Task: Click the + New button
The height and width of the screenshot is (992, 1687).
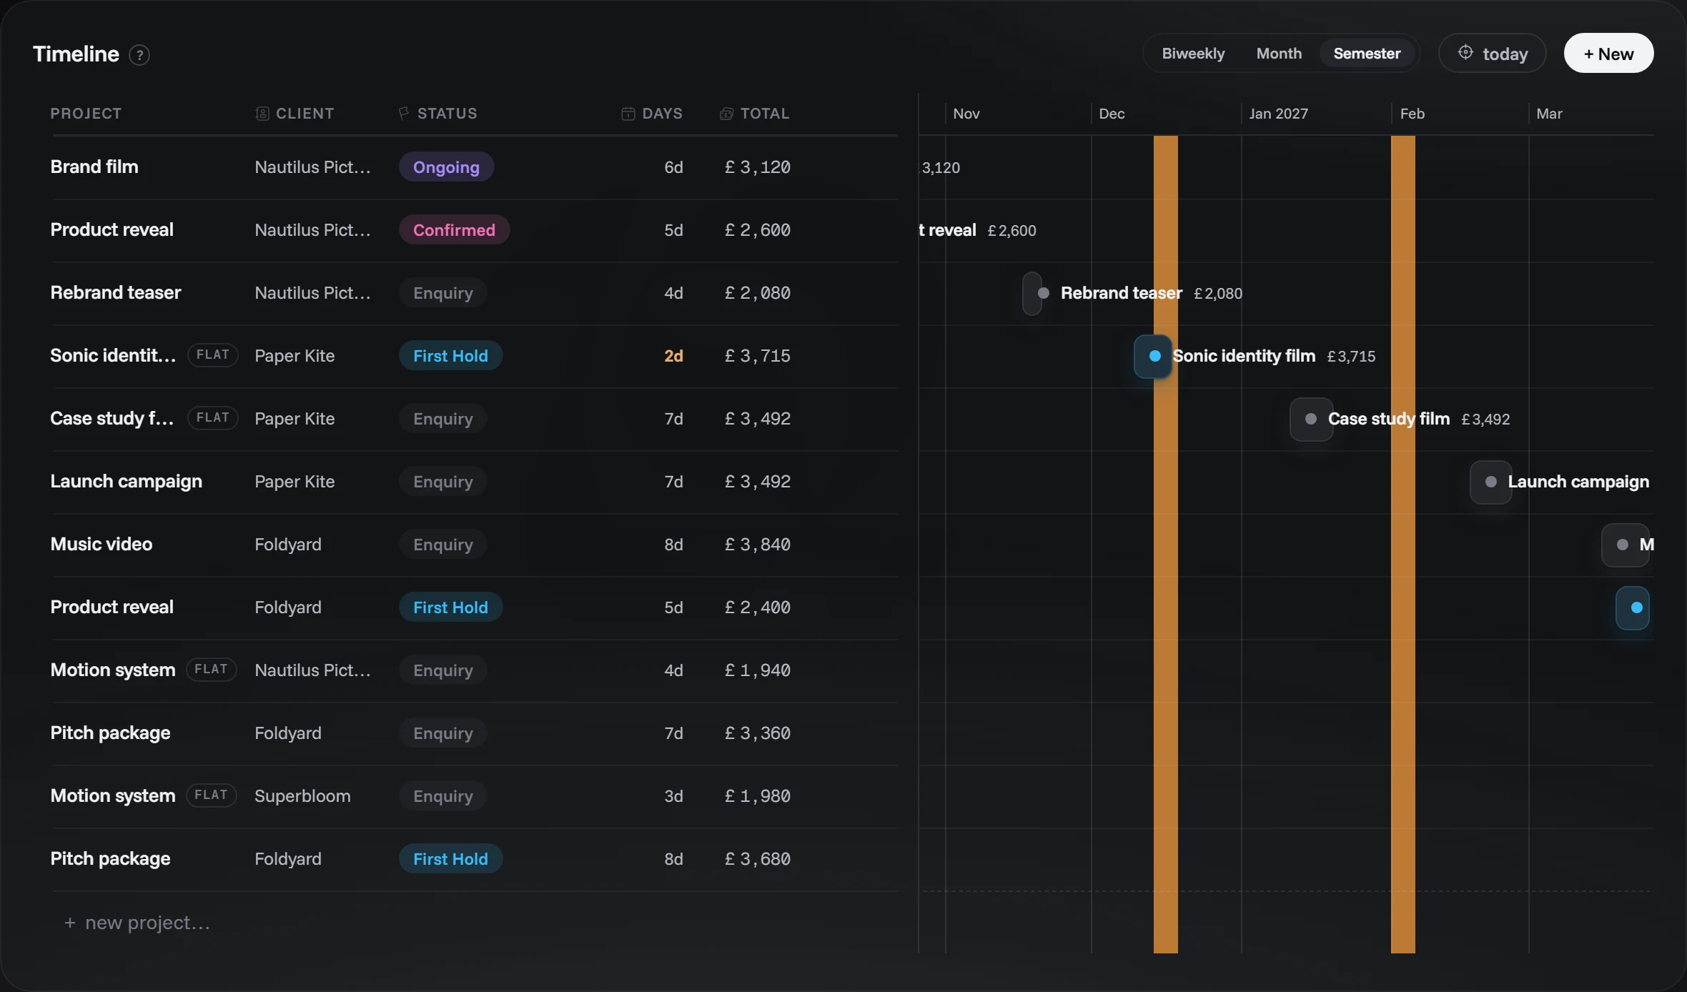Action: 1608,54
